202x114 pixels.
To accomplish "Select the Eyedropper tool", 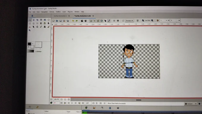I will [41, 27].
